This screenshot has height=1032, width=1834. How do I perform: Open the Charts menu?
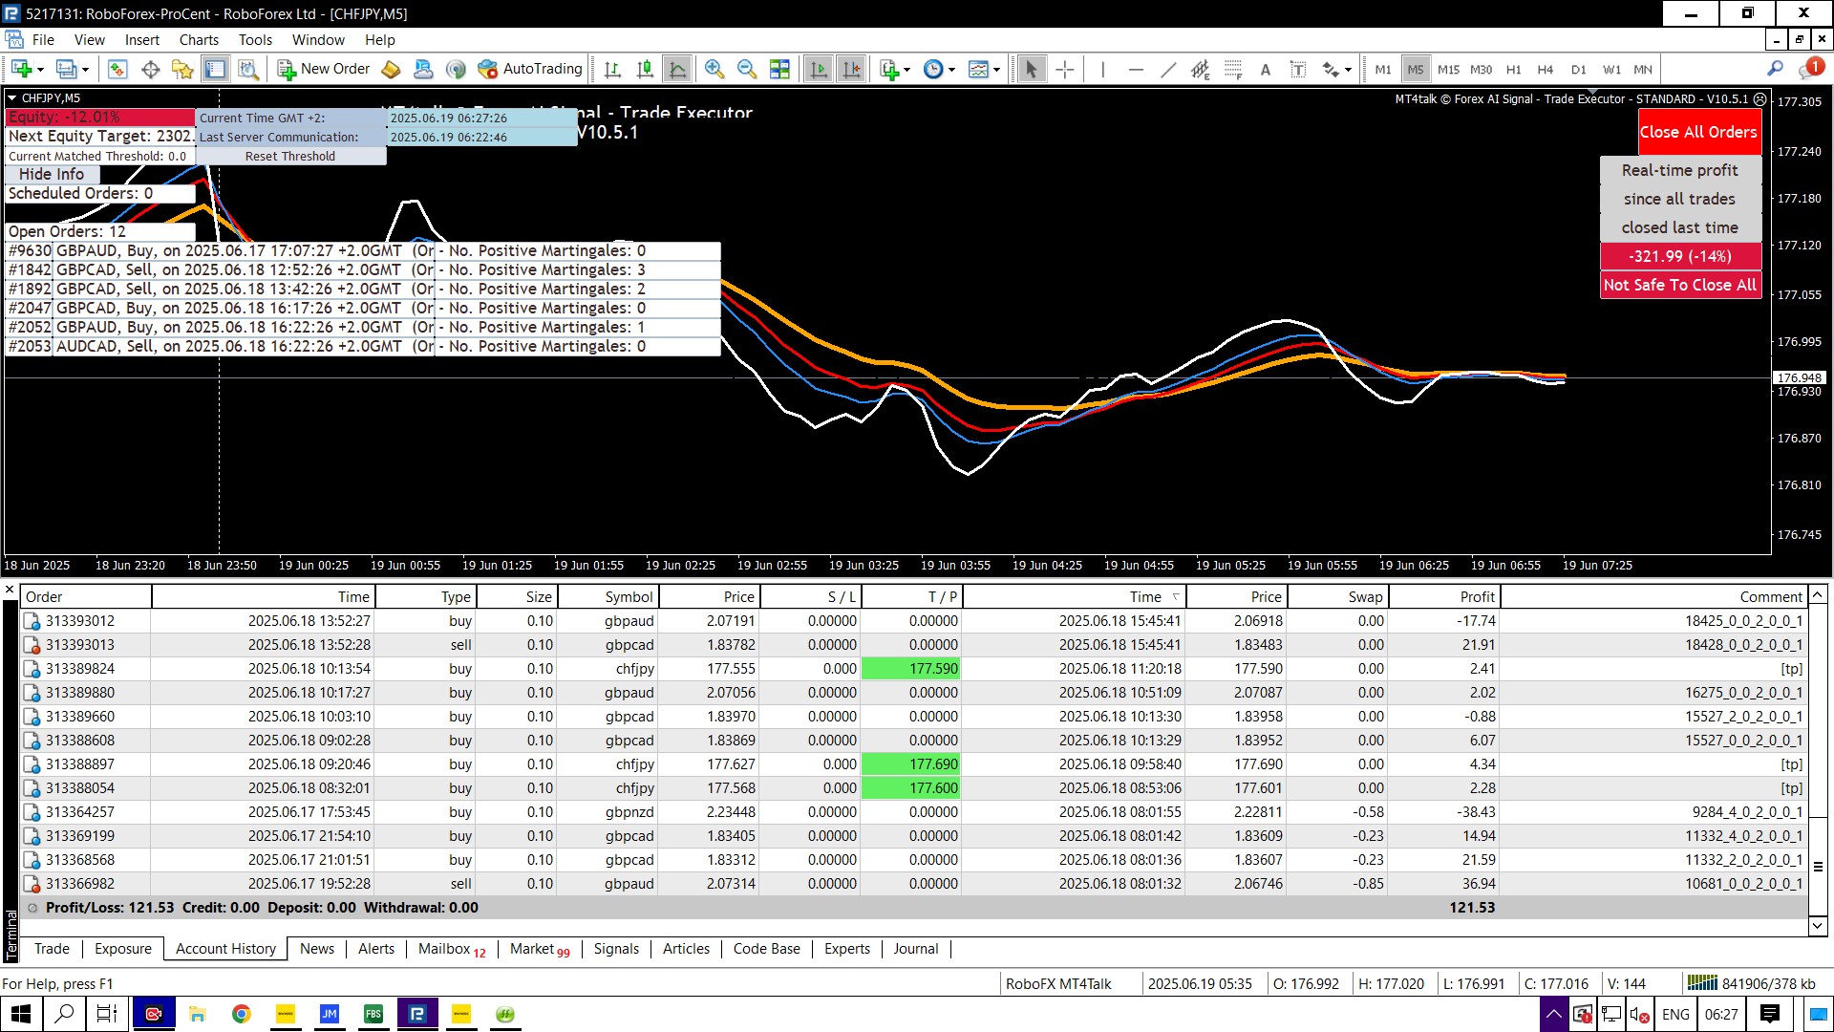click(x=199, y=40)
